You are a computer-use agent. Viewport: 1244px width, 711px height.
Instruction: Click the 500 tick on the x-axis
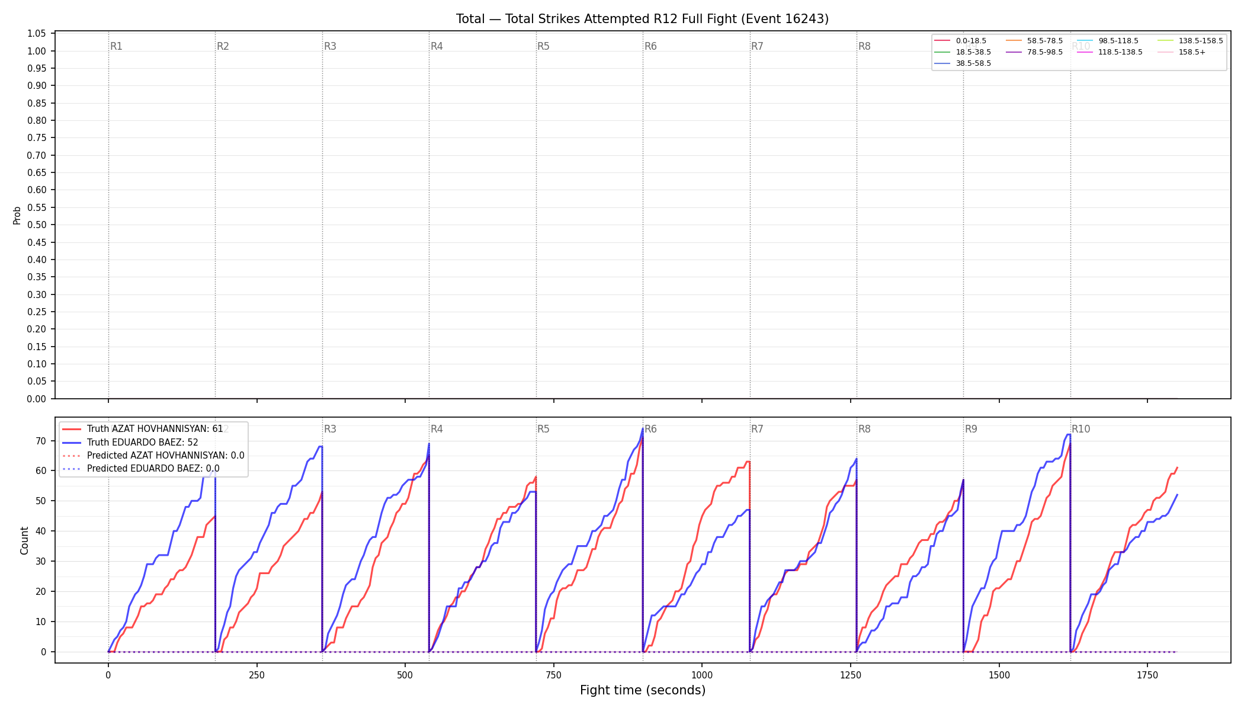pyautogui.click(x=405, y=675)
